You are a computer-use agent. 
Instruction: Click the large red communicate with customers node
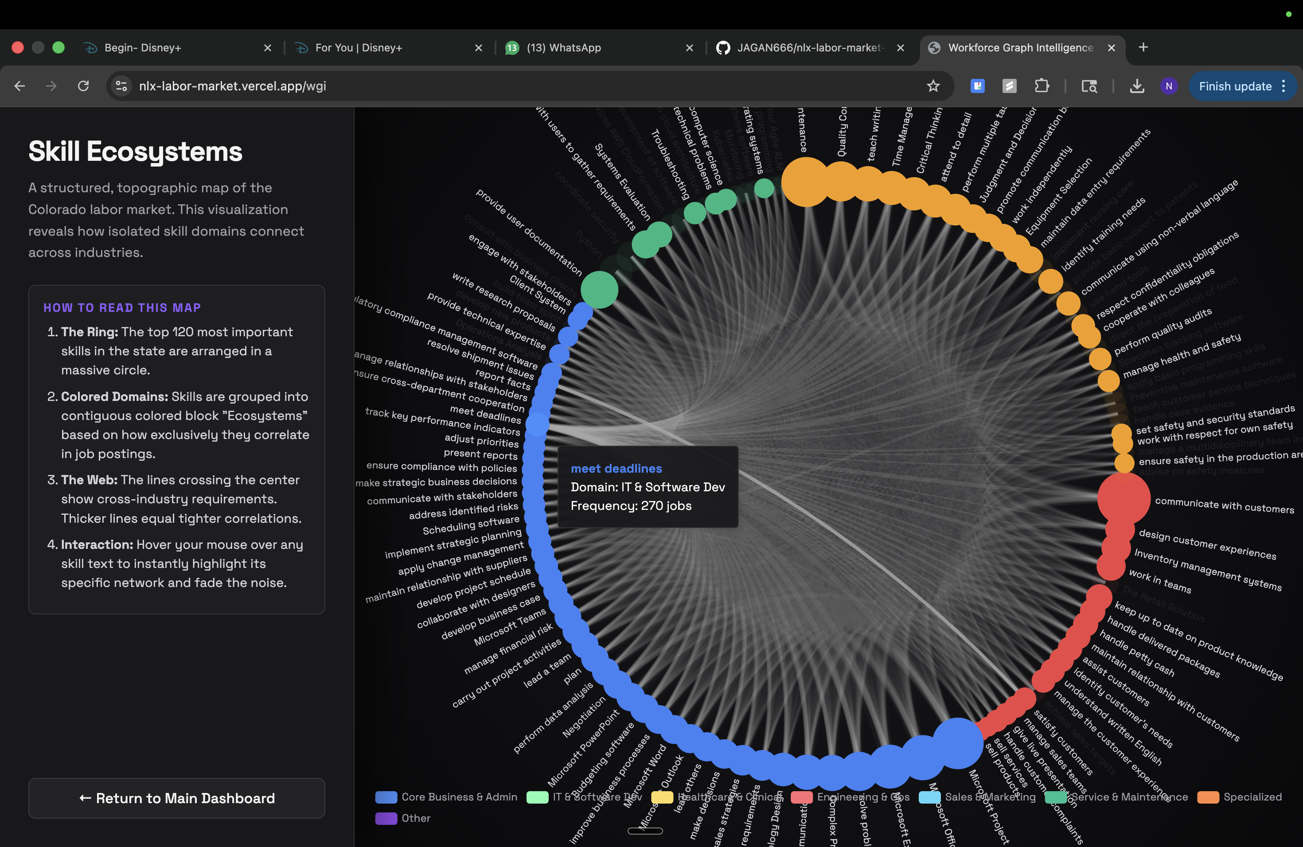pyautogui.click(x=1124, y=498)
